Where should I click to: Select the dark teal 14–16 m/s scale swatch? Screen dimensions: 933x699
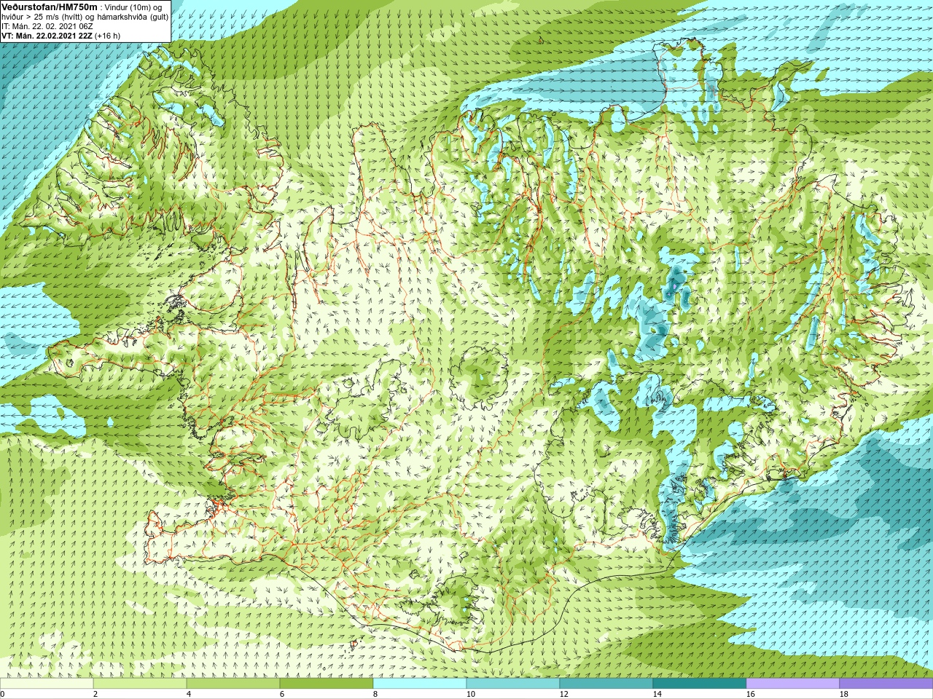[x=700, y=684]
